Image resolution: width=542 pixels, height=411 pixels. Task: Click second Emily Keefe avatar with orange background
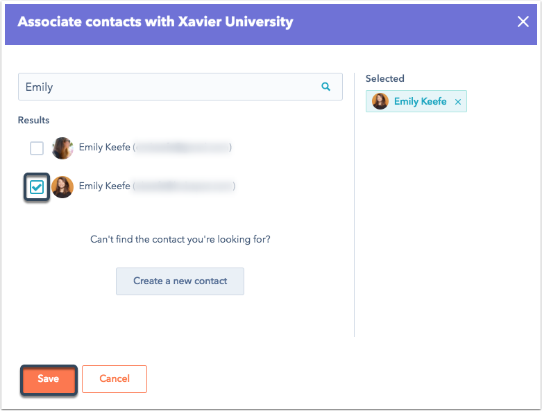[62, 187]
